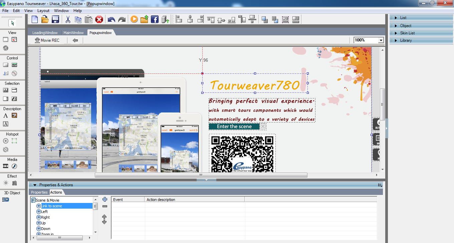Screen dimensions: 454x243
Task: Redo the last undone action
Action: point(122,20)
